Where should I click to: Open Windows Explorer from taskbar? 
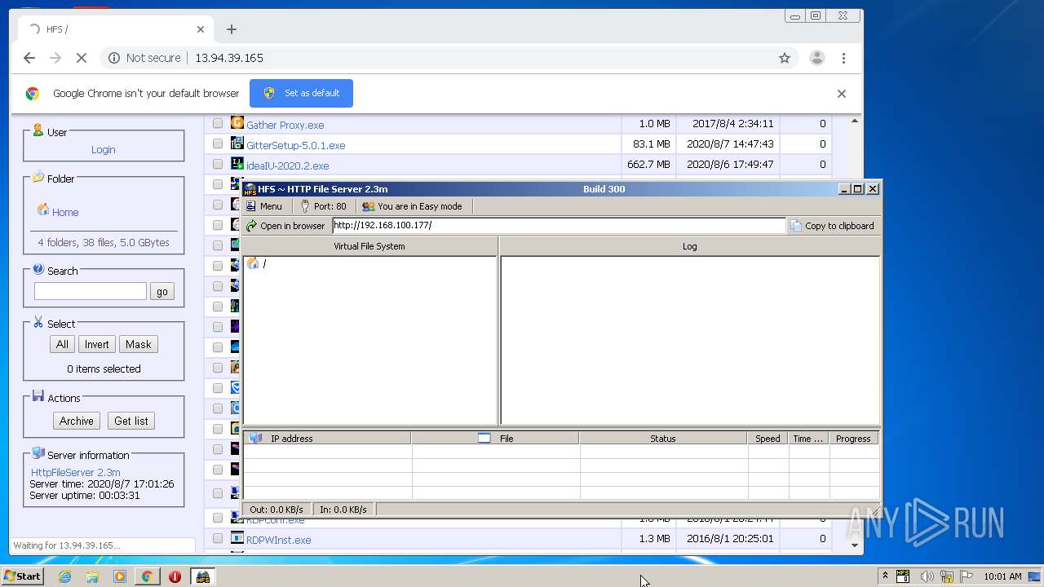(x=92, y=576)
